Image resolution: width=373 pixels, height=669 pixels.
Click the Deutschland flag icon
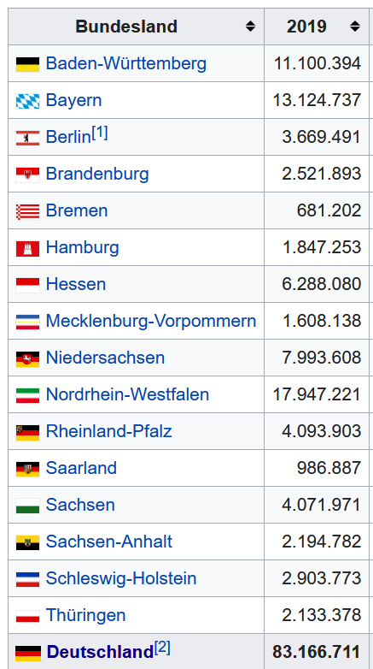coord(28,653)
